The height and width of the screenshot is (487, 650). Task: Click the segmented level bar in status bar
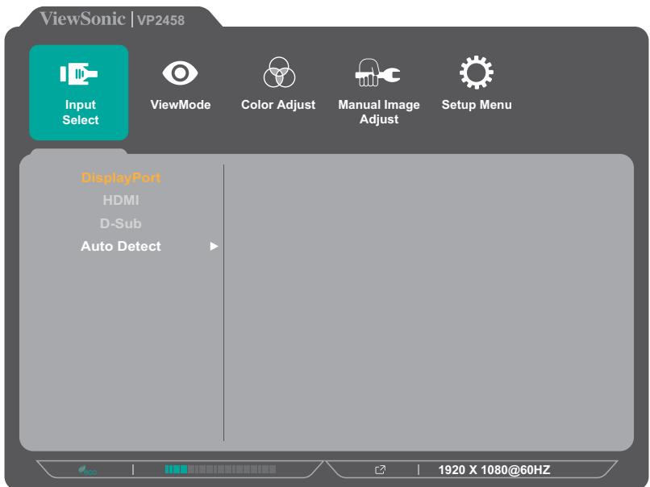click(220, 469)
